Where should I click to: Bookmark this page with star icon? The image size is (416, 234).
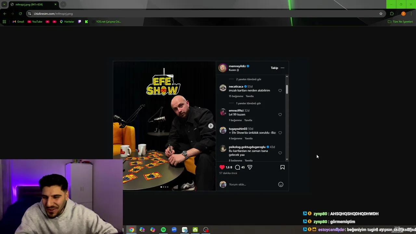pos(381,14)
